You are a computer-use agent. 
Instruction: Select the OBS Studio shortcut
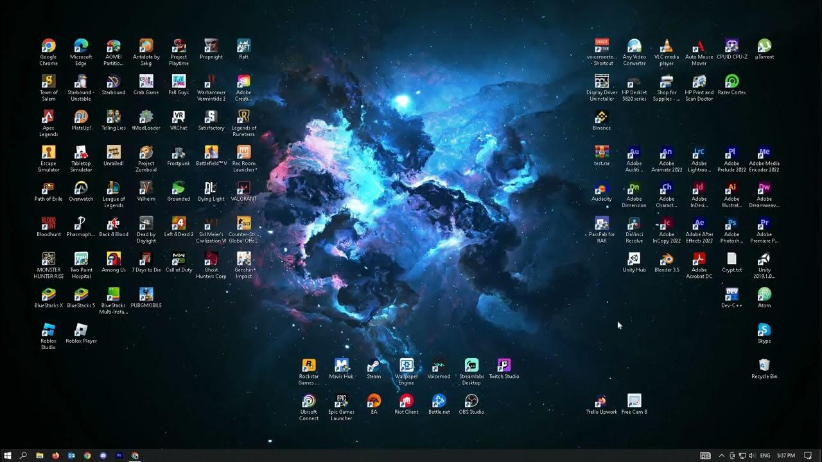(471, 404)
